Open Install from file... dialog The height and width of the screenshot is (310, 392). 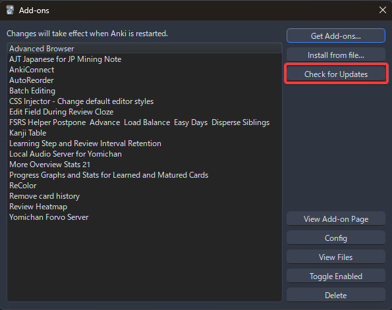(x=336, y=55)
